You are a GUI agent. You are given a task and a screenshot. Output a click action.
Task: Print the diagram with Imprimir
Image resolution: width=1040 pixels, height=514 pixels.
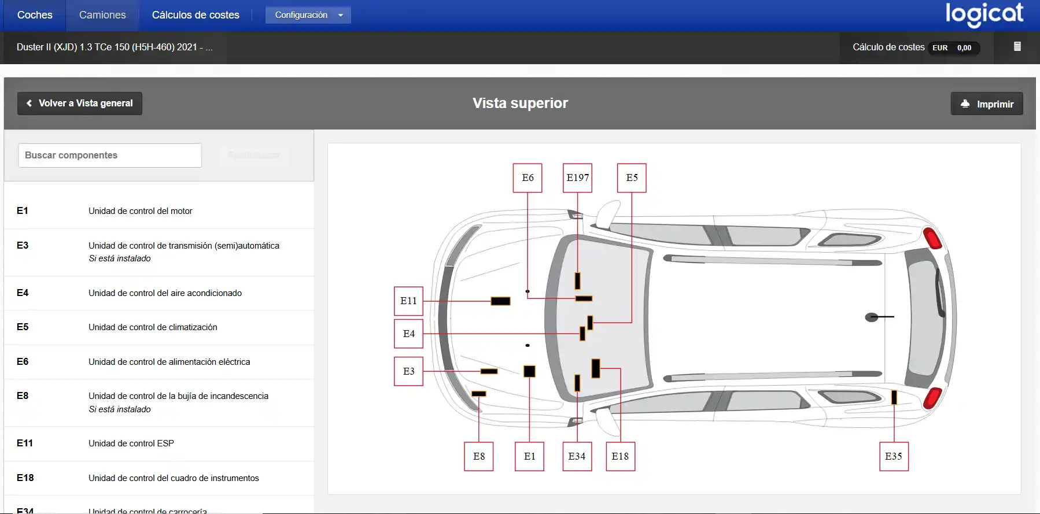pyautogui.click(x=987, y=104)
